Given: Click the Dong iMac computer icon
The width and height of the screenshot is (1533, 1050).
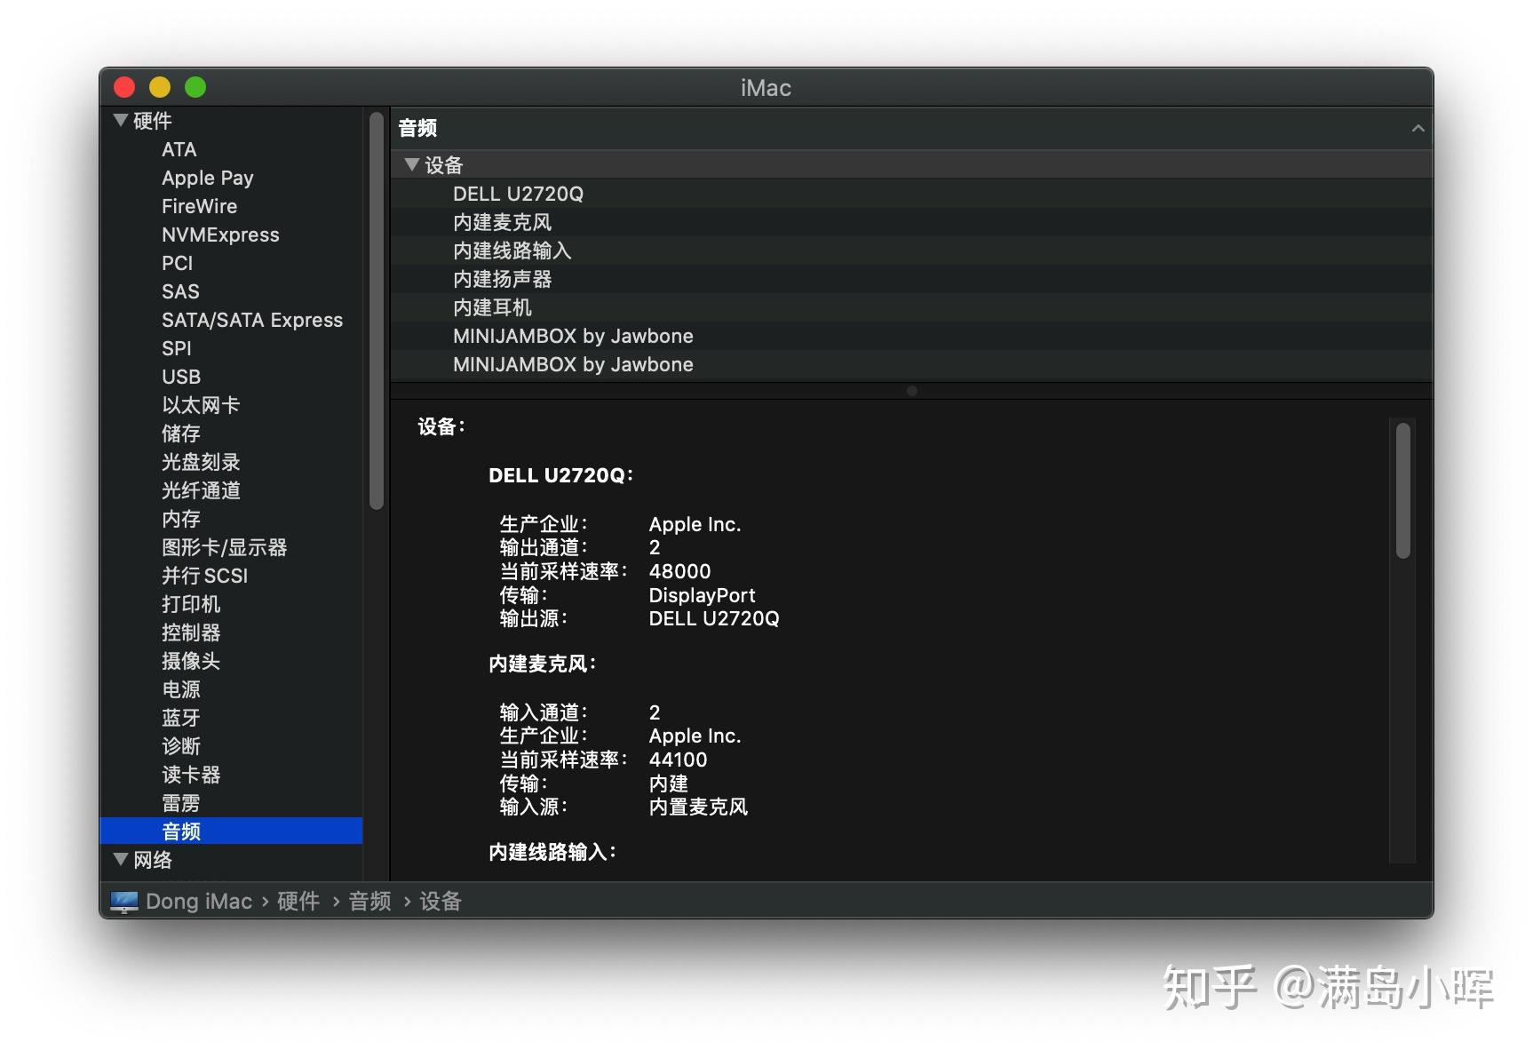Looking at the screenshot, I should pos(124,902).
